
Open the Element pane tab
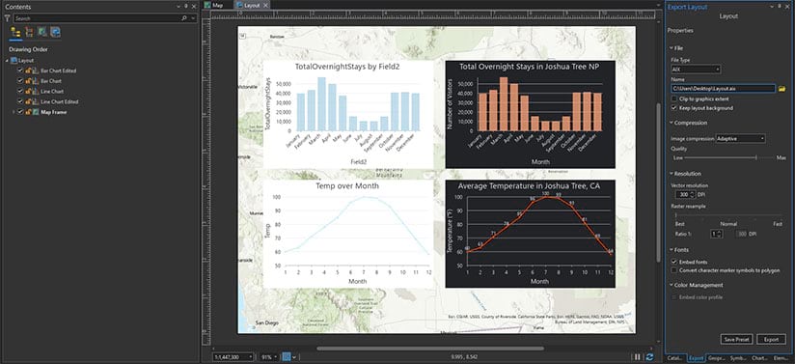coord(781,358)
